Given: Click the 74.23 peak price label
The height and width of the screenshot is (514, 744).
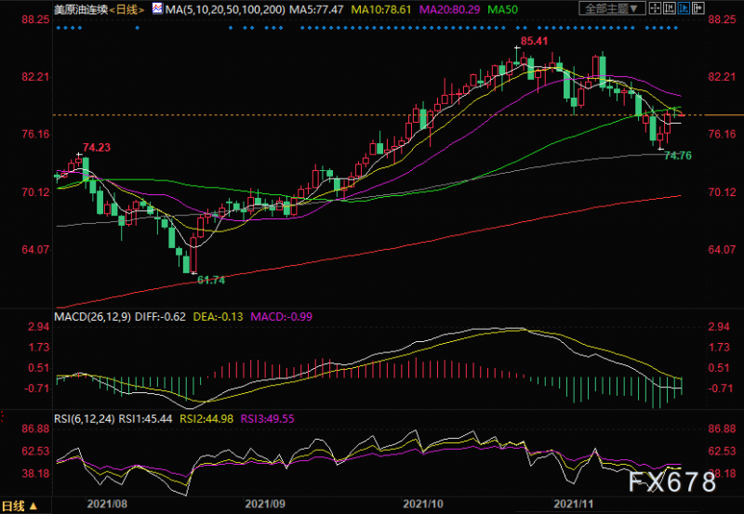Looking at the screenshot, I should tap(97, 148).
